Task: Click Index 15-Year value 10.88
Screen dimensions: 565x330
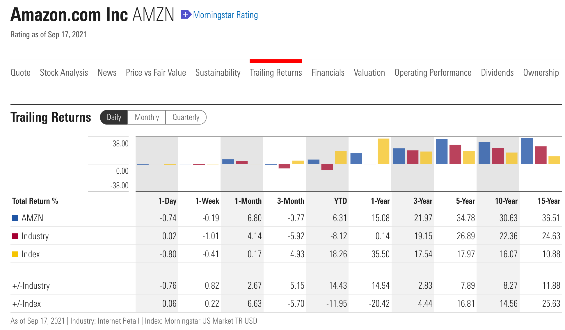Action: point(551,254)
